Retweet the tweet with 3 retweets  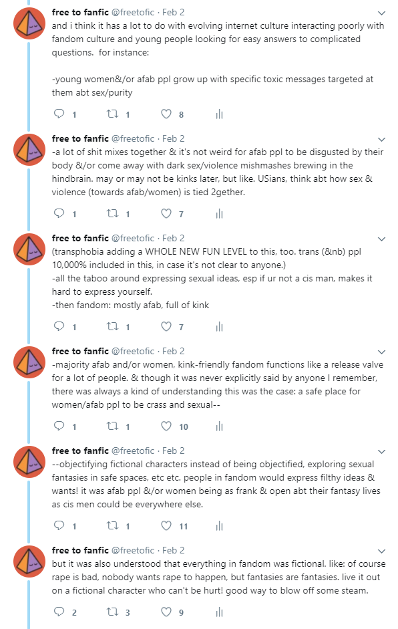(112, 612)
